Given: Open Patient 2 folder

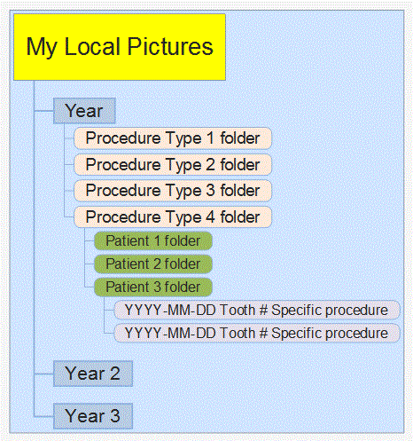Looking at the screenshot, I should coord(153,264).
